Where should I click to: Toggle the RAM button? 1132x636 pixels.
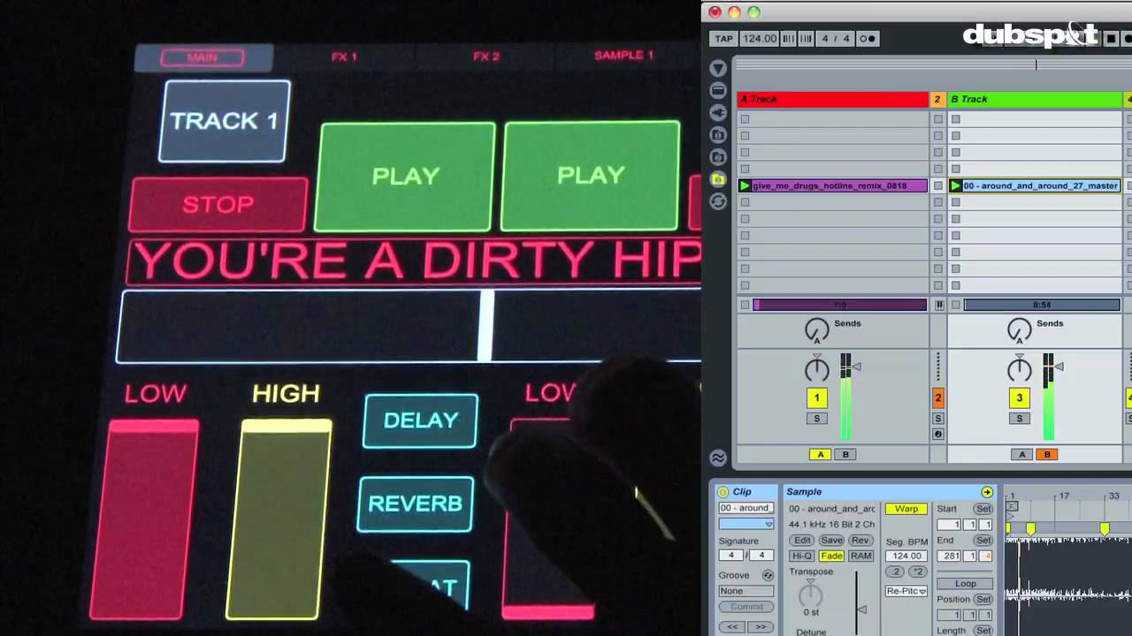coord(860,556)
